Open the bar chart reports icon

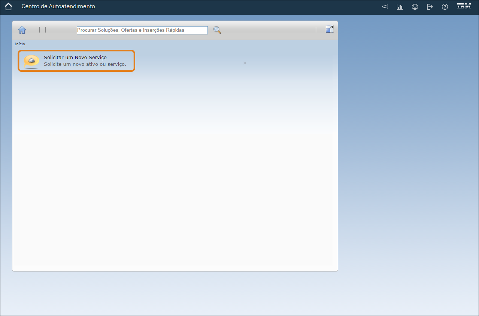pos(400,7)
